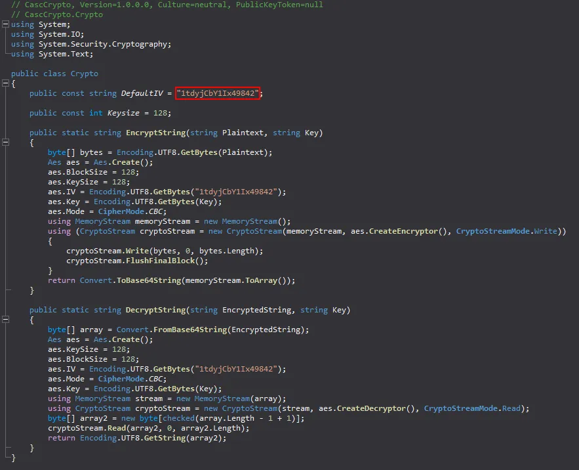This screenshot has width=579, height=470.
Task: Click 'CreateDecryptor' method call
Action: pos(371,408)
